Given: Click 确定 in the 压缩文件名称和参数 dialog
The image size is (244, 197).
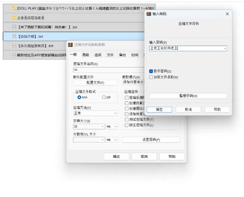Looking at the screenshot, I should tap(116, 157).
